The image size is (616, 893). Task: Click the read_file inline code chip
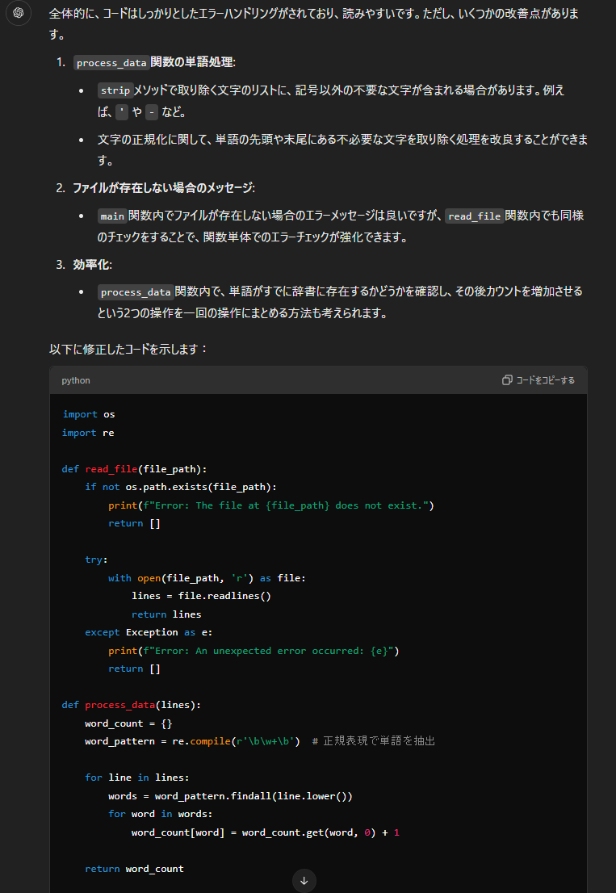[475, 216]
